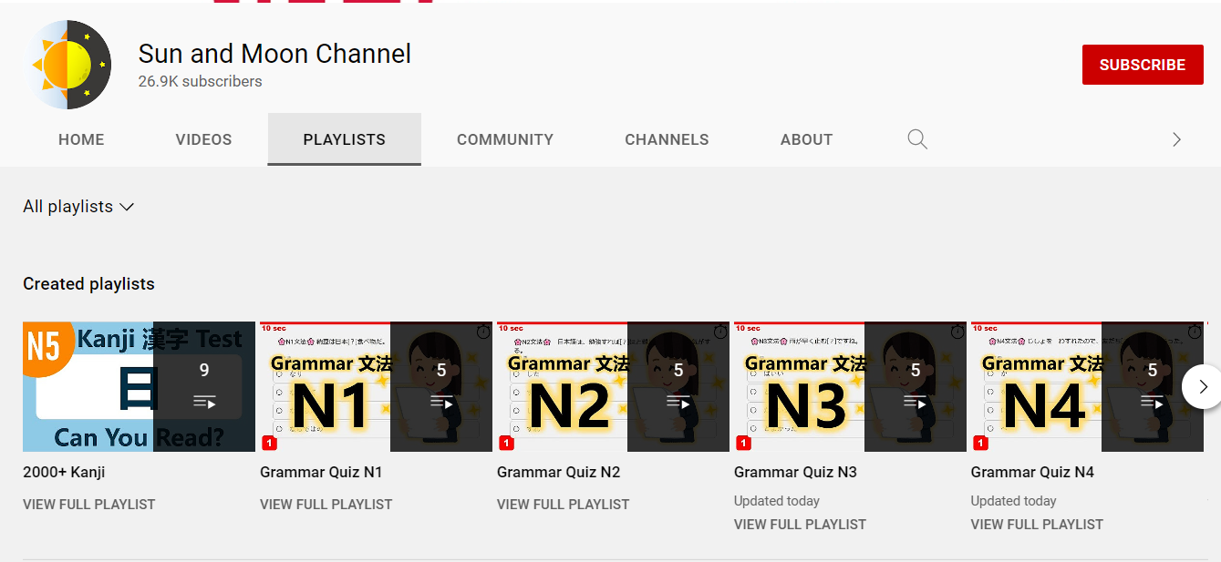Click the Grammar Quiz N2 title

click(558, 472)
